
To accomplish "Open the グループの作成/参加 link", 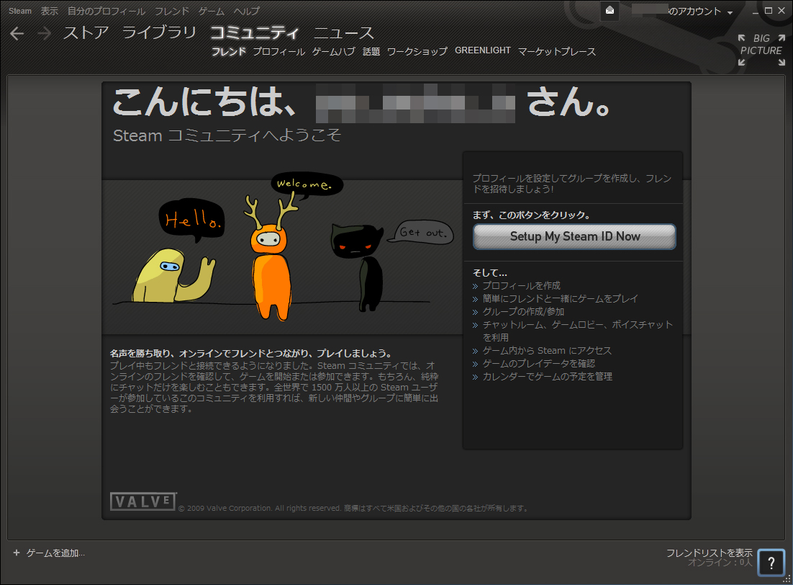I will [523, 311].
